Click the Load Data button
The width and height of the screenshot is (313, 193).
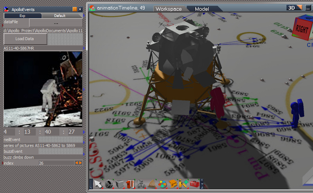click(25, 39)
